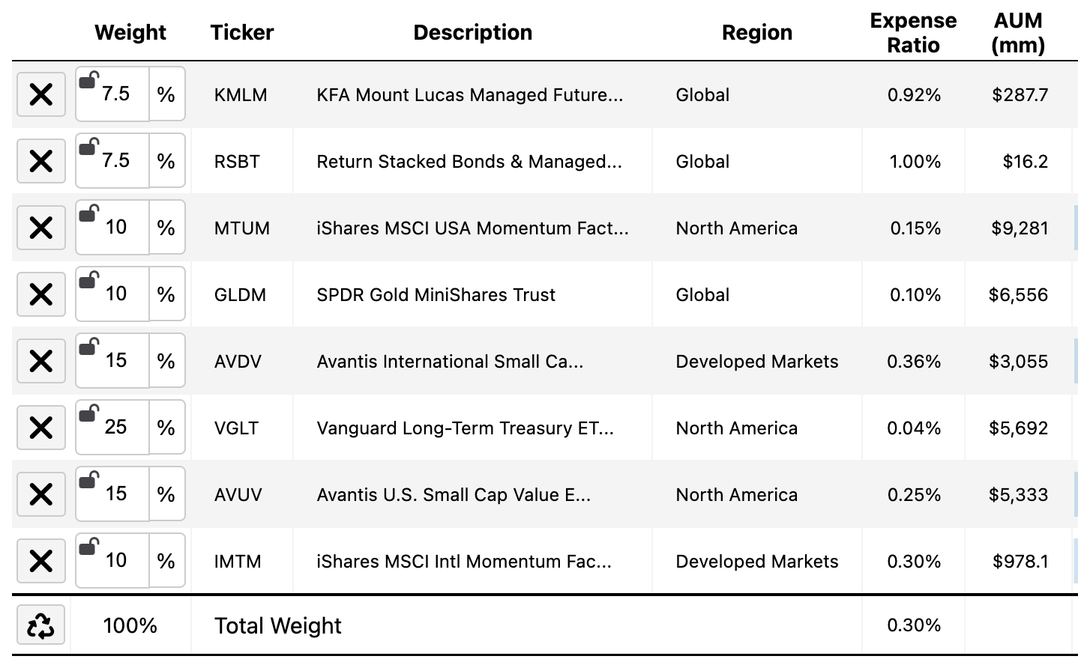Viewport: 1078px width, 668px height.
Task: Click the X icon beside GLDM
Action: (41, 294)
